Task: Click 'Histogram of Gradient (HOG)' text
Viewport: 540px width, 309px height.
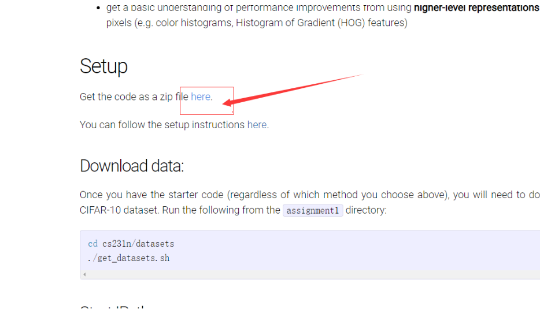Action: click(x=300, y=23)
